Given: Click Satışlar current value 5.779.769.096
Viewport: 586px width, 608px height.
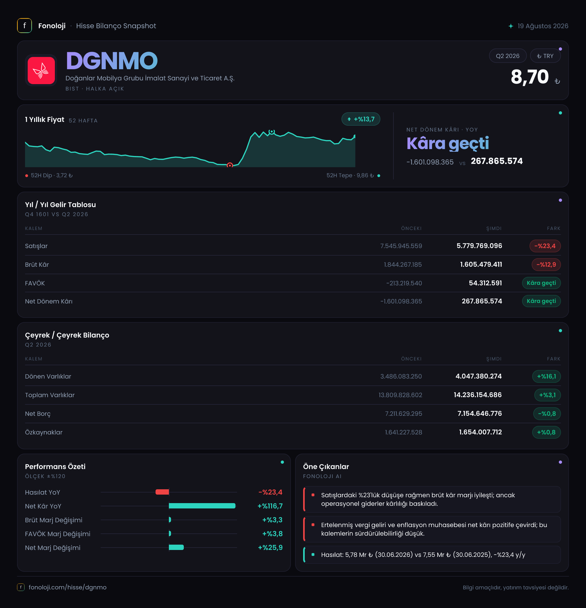Looking at the screenshot, I should 479,246.
